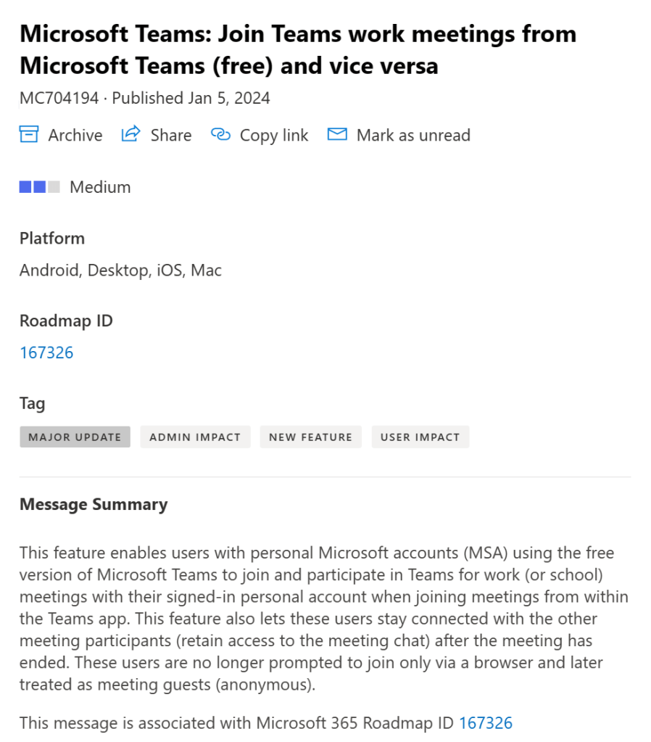
Task: Choose the Mark as unread text label
Action: (413, 135)
